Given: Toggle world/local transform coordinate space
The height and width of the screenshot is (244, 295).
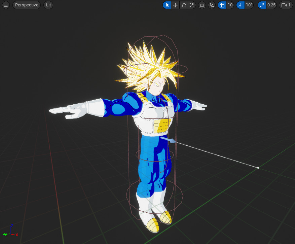Looking at the screenshot, I should point(202,5).
